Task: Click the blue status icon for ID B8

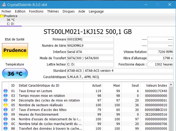Action: (x=5, y=128)
